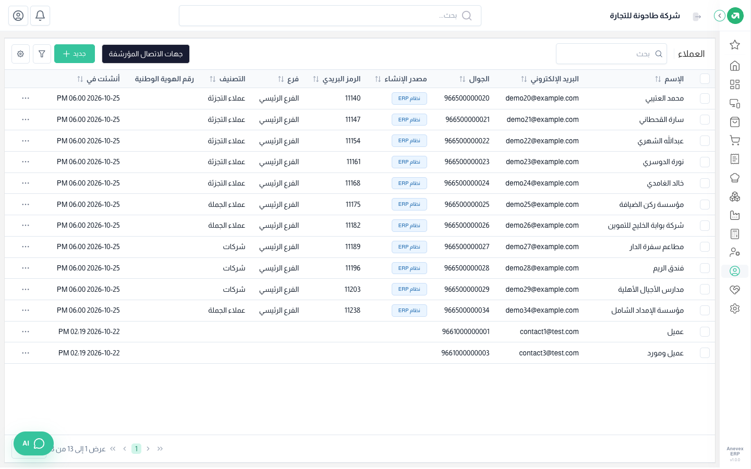Collapse the sidebar with the chevron button
Screen dimensions: 751x469
click(720, 16)
